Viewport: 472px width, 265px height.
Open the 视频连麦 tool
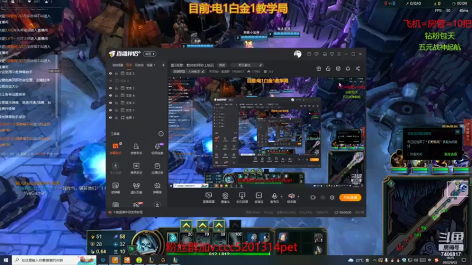(x=157, y=148)
